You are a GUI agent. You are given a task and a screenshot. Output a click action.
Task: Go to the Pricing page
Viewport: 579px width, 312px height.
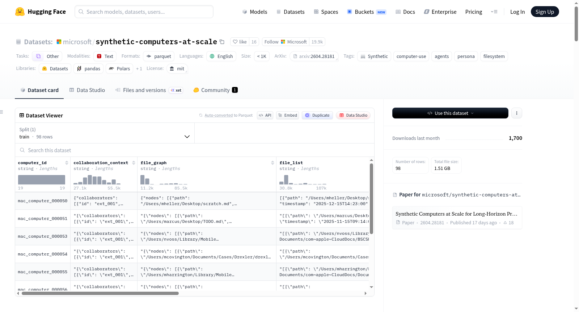(474, 12)
